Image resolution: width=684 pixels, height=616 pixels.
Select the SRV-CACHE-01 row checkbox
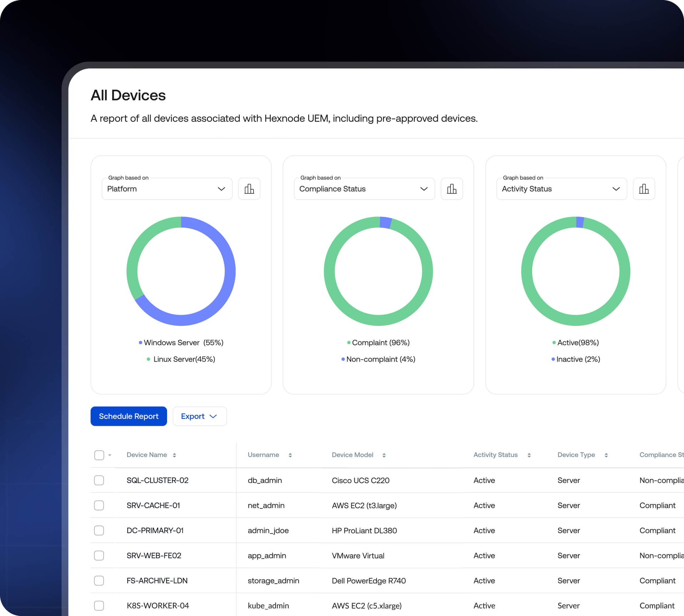pyautogui.click(x=99, y=505)
